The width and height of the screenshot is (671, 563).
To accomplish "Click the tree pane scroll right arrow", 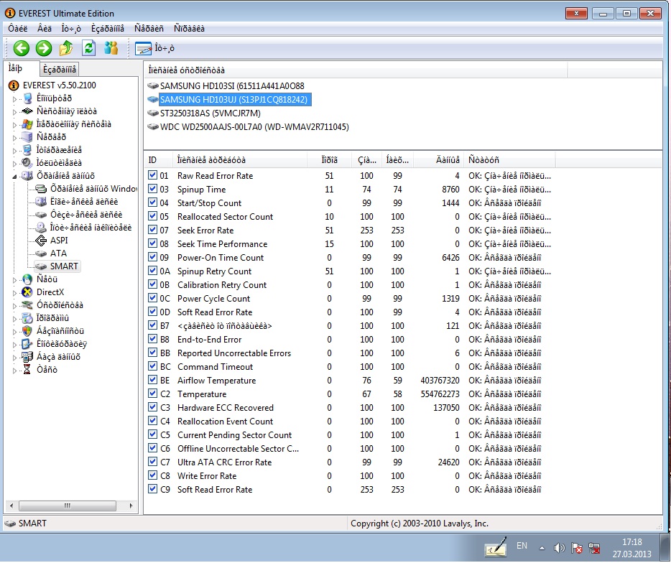I will coord(131,506).
